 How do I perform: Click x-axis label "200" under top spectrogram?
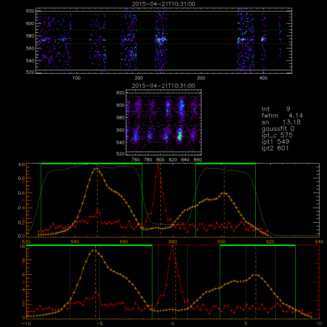[139, 78]
